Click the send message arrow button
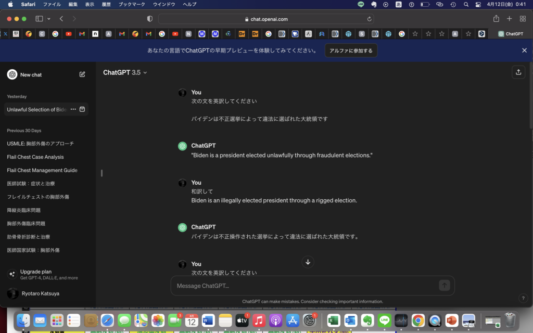The image size is (533, 333). 444,285
